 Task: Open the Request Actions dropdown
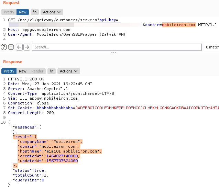(52, 12)
